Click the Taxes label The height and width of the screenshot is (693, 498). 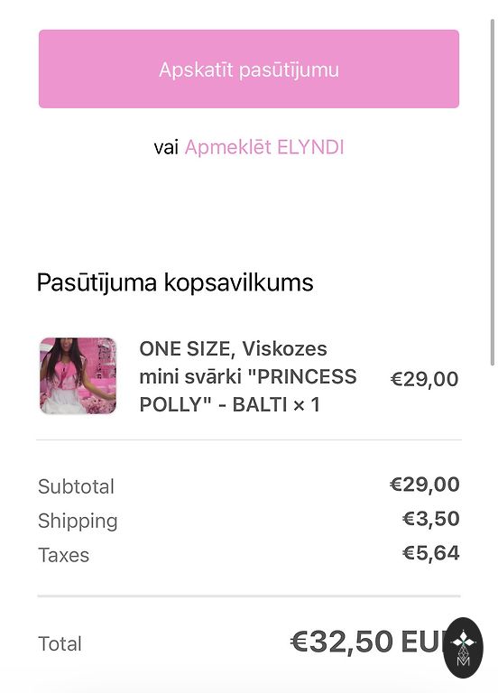64,555
